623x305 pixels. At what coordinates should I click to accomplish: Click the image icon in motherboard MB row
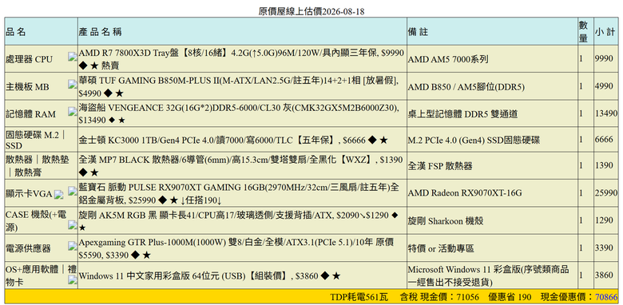click(x=73, y=84)
